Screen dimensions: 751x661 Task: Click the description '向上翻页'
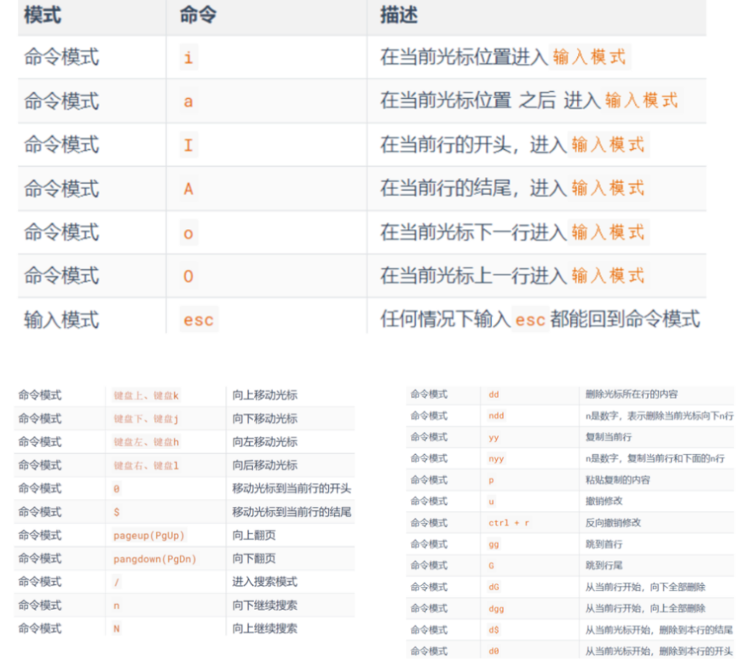pyautogui.click(x=254, y=535)
